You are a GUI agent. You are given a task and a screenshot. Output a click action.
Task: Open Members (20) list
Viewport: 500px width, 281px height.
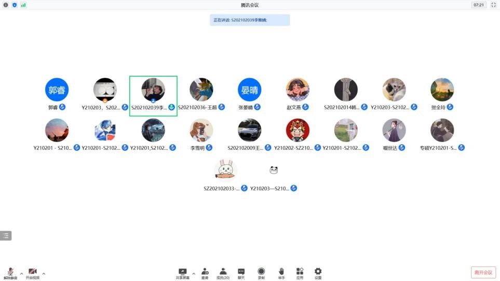pos(223,272)
